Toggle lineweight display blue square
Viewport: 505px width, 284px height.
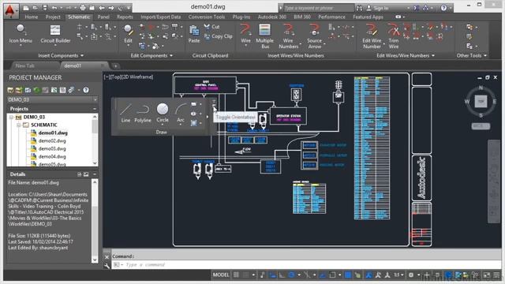point(348,275)
